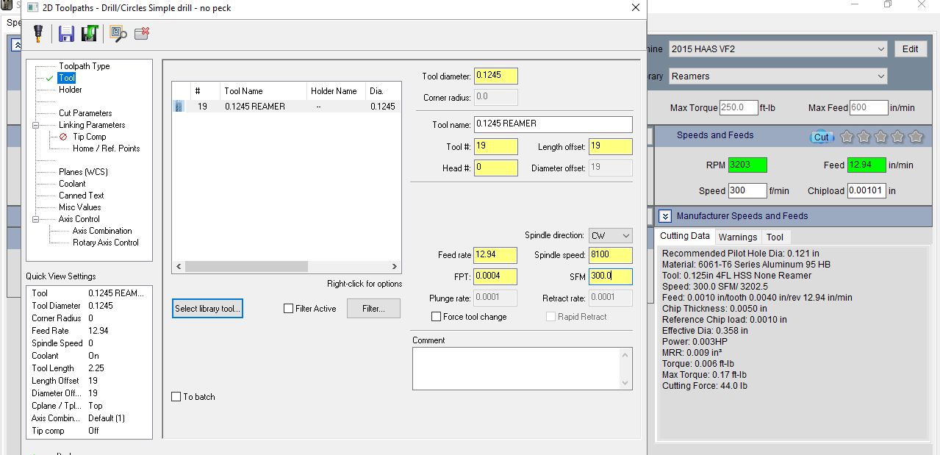Click the load parameters green arrow icon
The width and height of the screenshot is (940, 455).
90,33
